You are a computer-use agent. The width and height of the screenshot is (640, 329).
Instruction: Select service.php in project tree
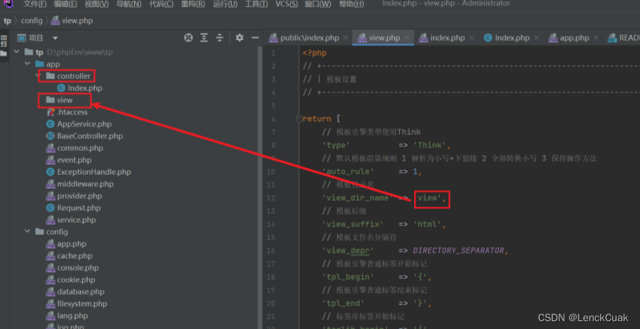(71, 220)
